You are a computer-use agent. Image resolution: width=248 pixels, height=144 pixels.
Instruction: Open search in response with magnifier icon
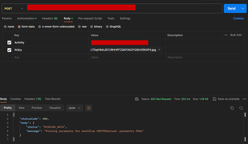tap(242, 108)
